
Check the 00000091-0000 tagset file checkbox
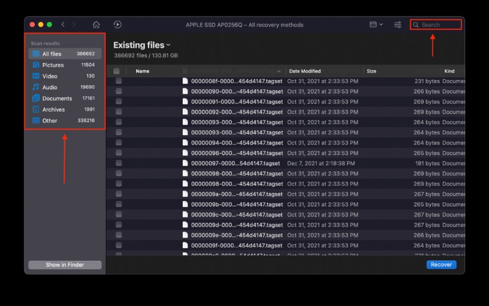[x=119, y=101]
